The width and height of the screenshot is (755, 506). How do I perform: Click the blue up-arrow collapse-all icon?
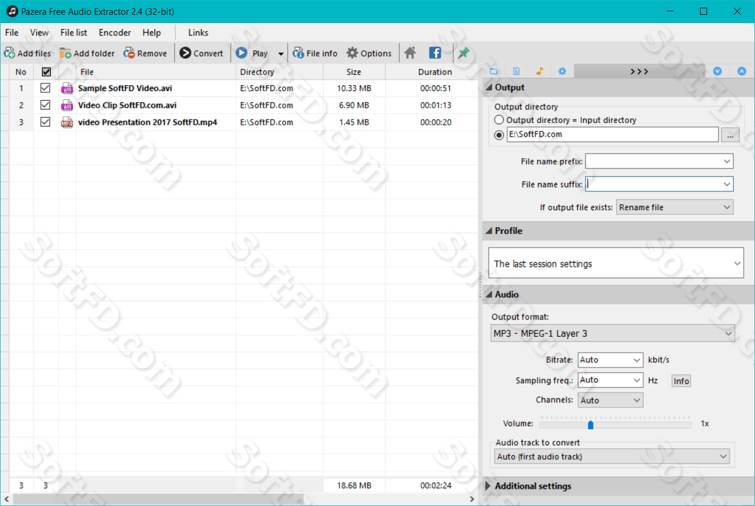coord(742,72)
